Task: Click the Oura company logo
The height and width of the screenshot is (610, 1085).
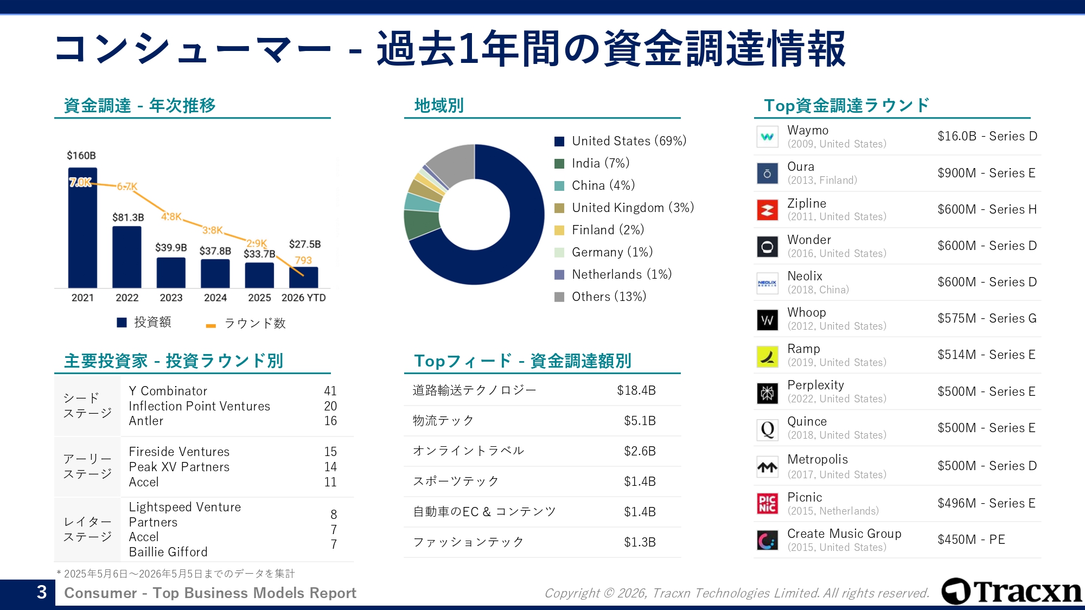Action: 767,174
